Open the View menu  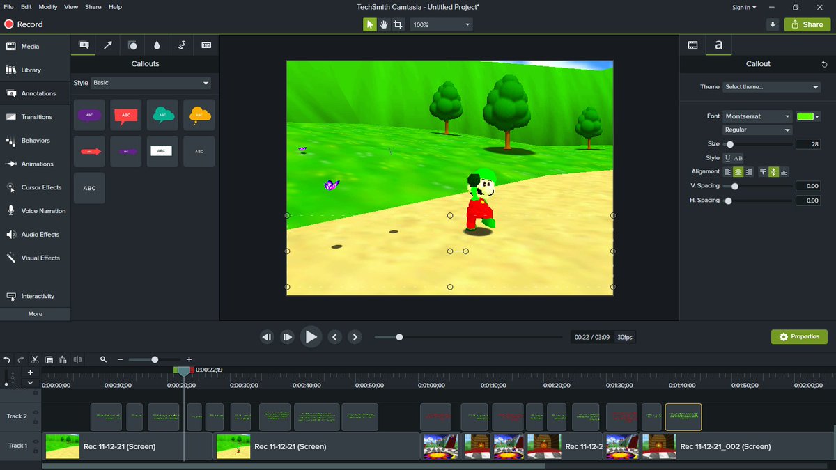click(71, 6)
